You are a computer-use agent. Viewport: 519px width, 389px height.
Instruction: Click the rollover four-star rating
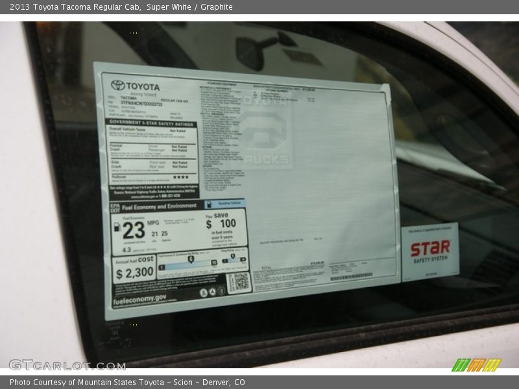click(180, 177)
